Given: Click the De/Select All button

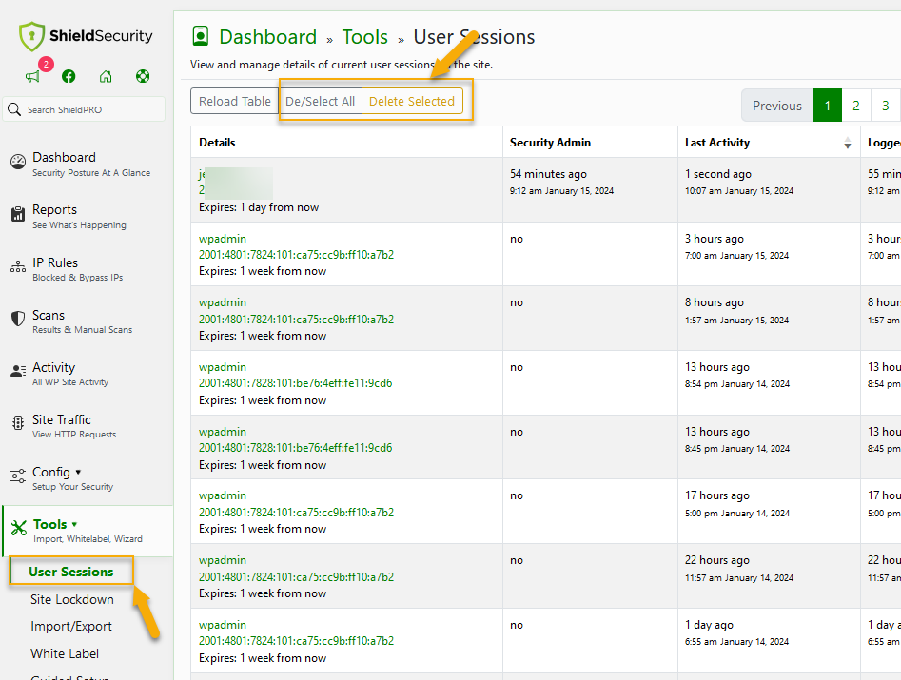Looking at the screenshot, I should click(x=320, y=101).
